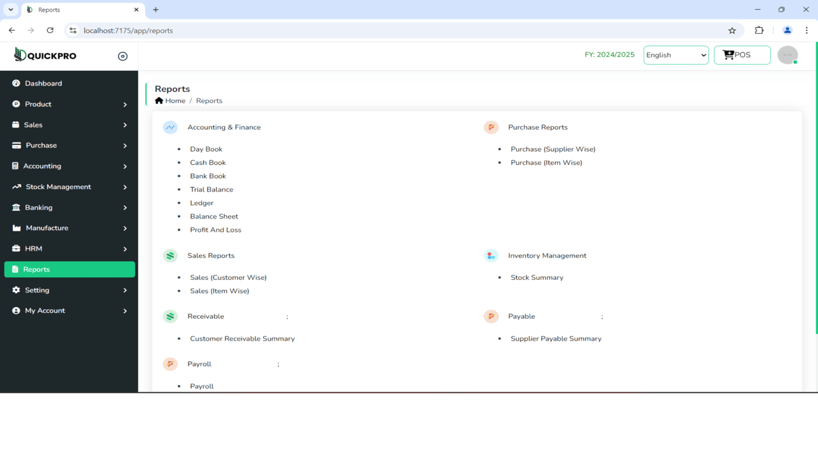Open the Trial Balance report
The height and width of the screenshot is (460, 818).
pos(212,189)
